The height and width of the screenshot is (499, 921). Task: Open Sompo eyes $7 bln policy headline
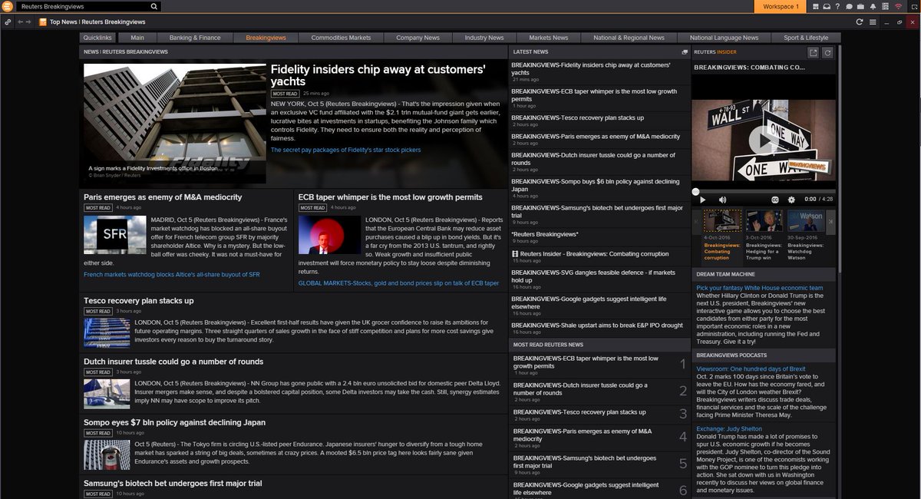175,422
